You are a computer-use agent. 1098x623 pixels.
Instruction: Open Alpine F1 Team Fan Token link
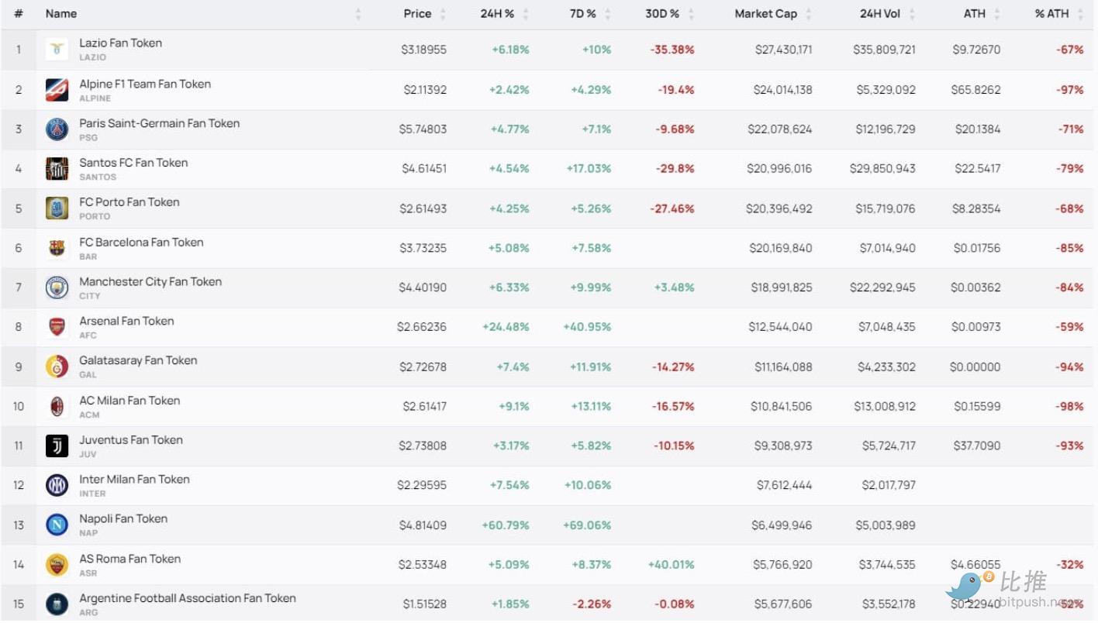(x=145, y=84)
